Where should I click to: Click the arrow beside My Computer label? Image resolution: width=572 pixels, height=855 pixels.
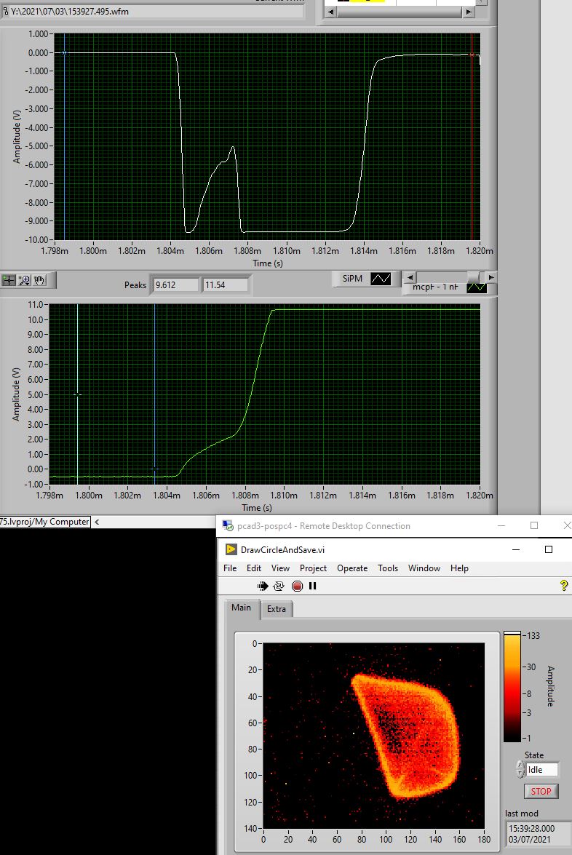pos(97,522)
